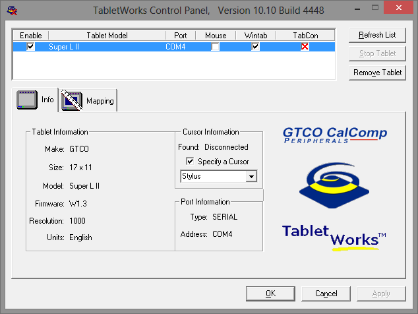Click the GTCO CalComp Peripherals logo text
418x314 pixels.
tap(334, 137)
